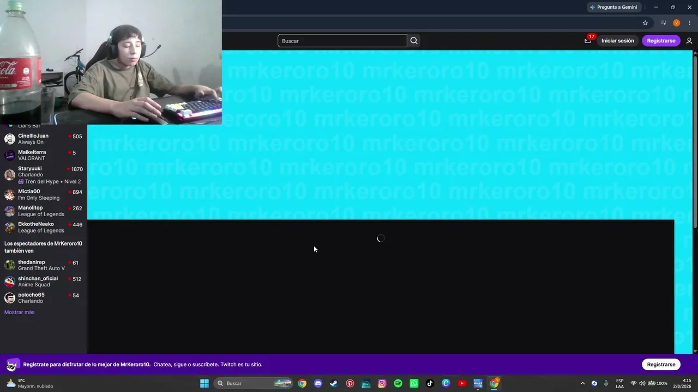The image size is (698, 392).
Task: Open Mictia00 channel avatar
Action: click(10, 194)
